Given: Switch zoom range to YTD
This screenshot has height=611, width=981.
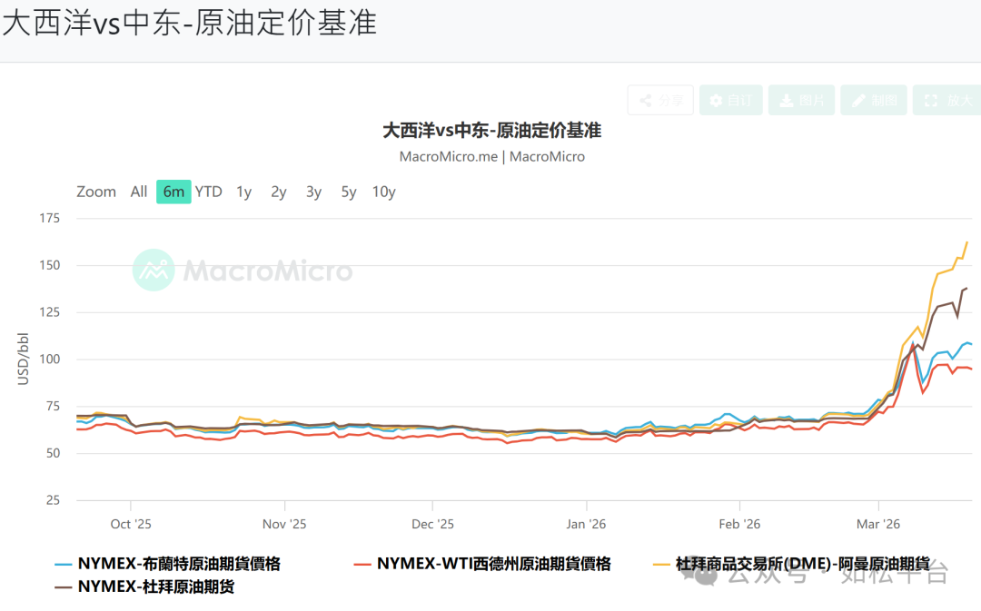Looking at the screenshot, I should click(208, 192).
